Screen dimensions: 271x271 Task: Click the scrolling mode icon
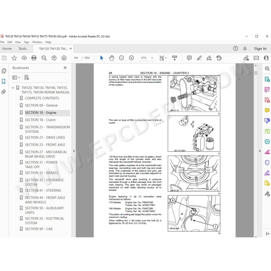tap(175, 58)
